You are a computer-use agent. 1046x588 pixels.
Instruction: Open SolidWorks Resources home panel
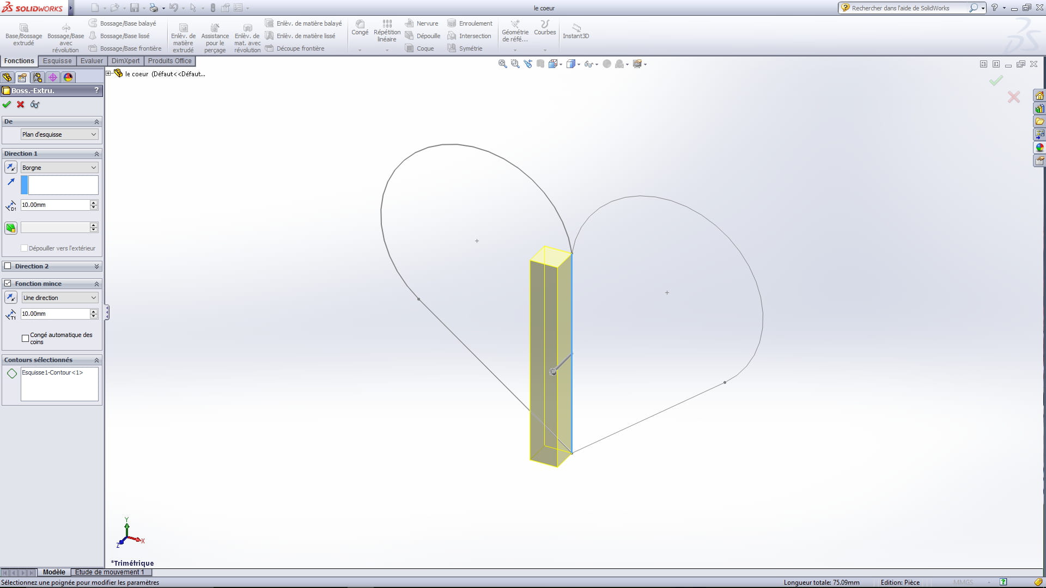[x=1039, y=96]
